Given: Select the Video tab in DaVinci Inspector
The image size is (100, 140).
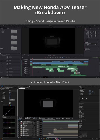Looking at the screenshot, I should pos(85,29).
